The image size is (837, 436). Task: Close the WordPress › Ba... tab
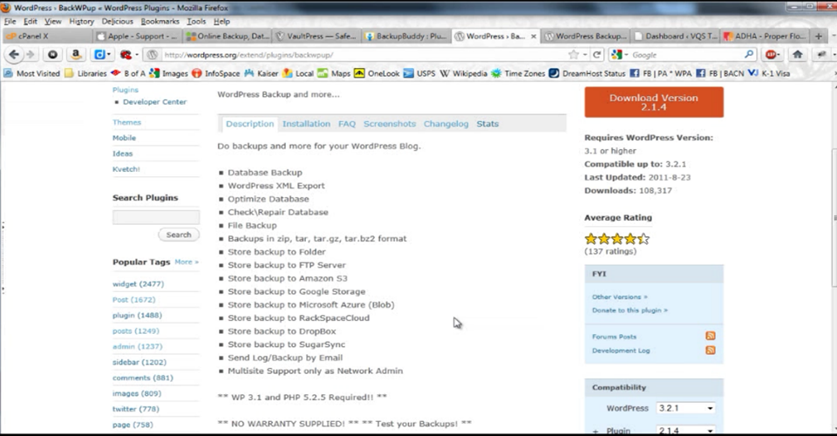(534, 37)
